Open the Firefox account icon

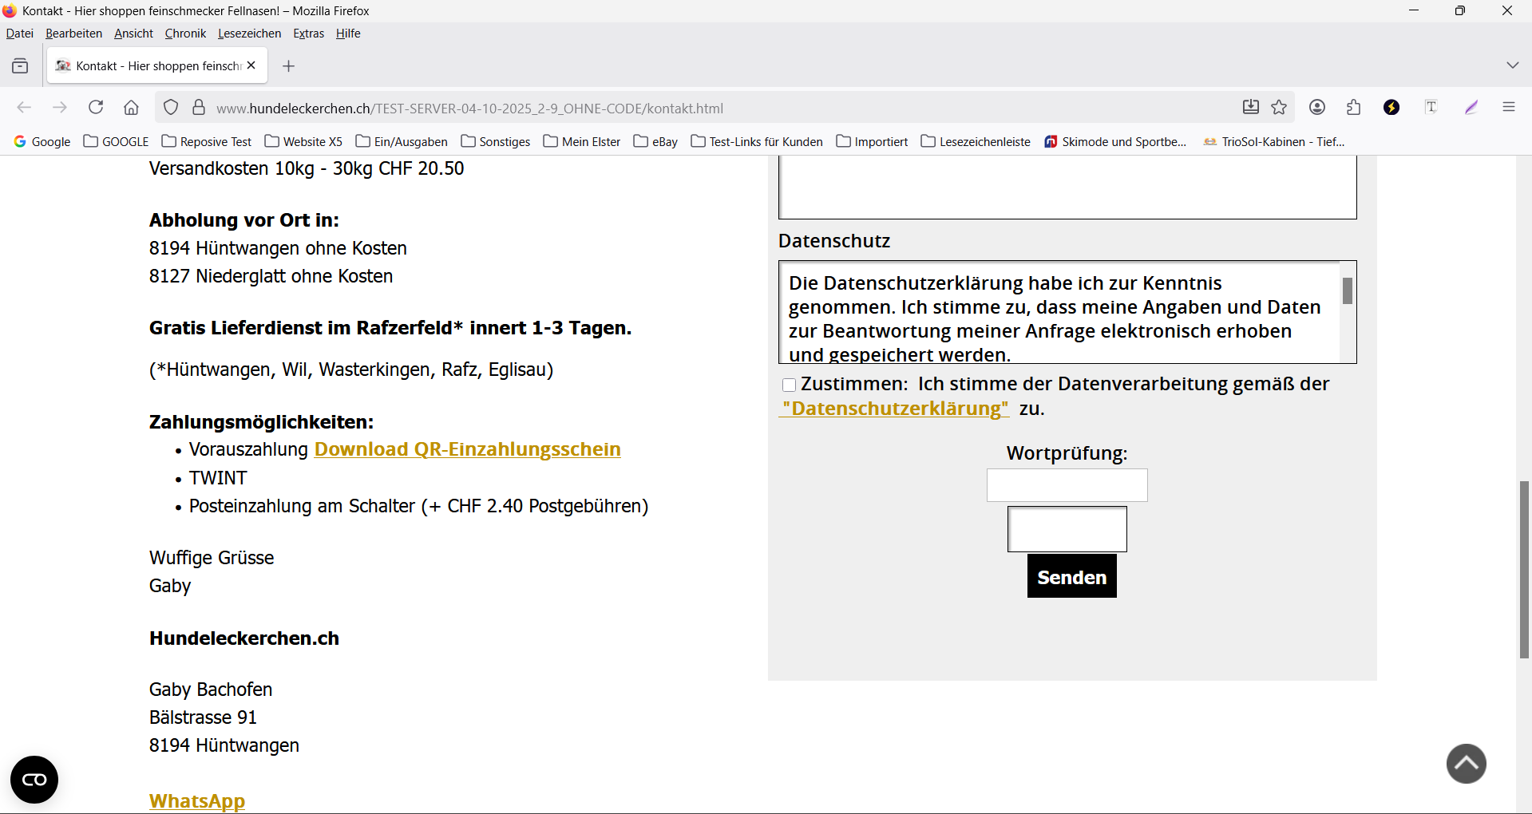coord(1317,108)
